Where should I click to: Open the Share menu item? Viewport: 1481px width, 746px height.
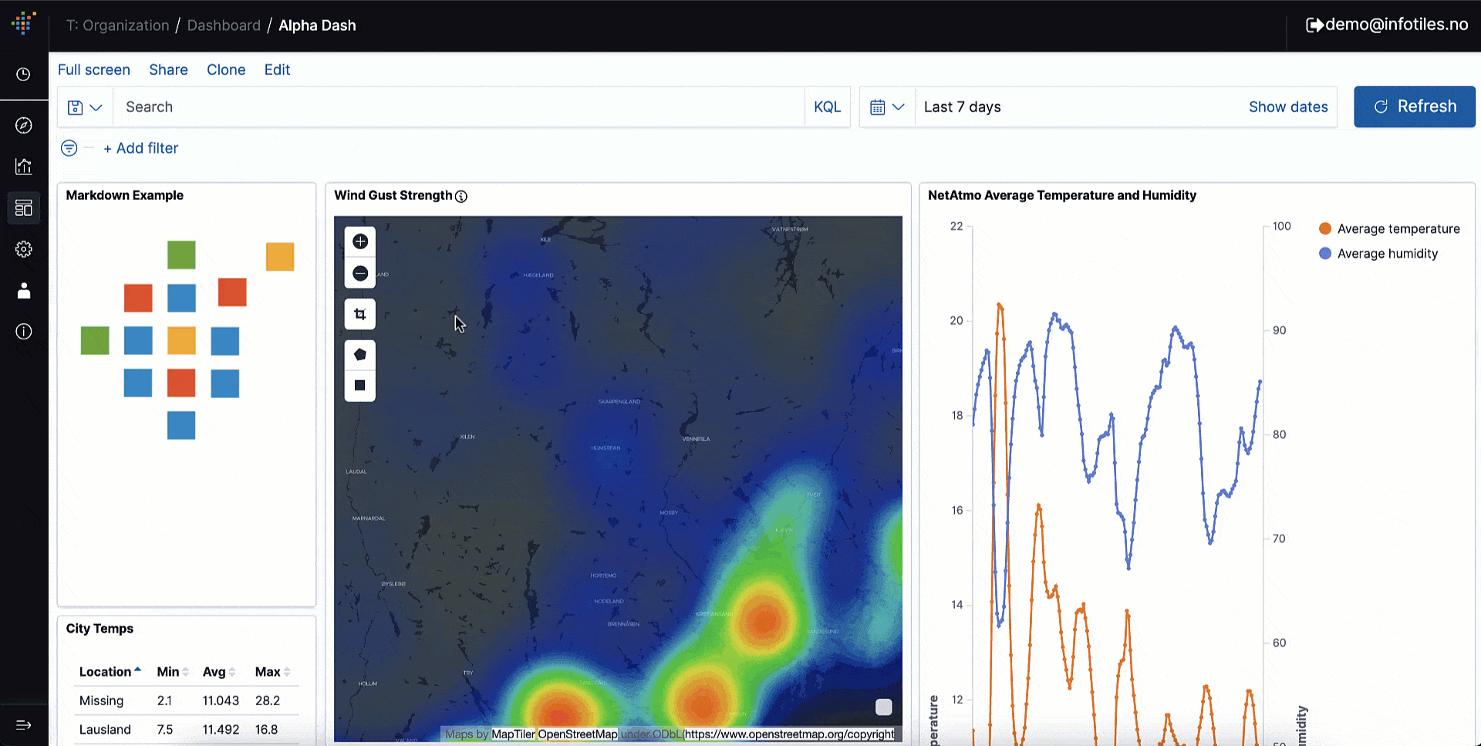point(168,69)
